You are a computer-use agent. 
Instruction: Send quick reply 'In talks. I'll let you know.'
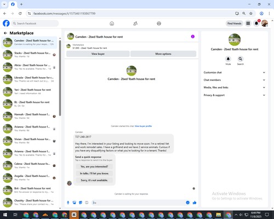94,174
